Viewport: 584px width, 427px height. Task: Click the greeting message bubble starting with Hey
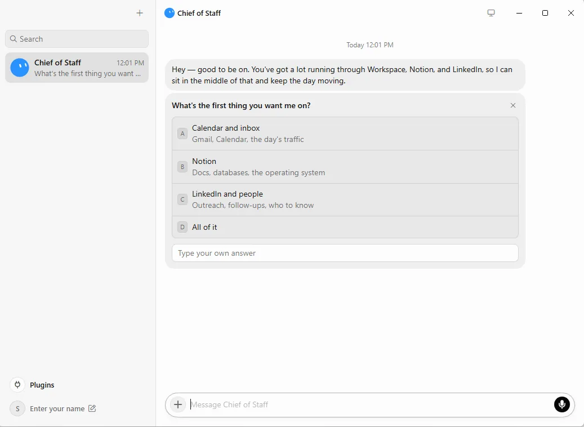click(x=345, y=75)
